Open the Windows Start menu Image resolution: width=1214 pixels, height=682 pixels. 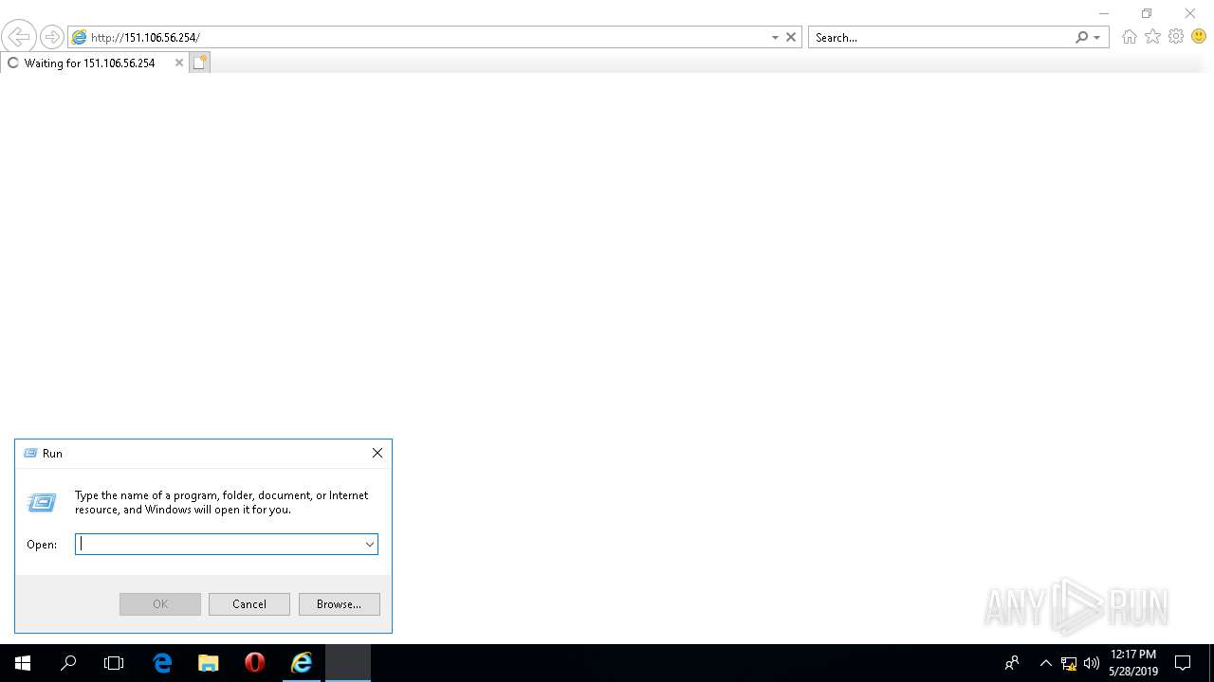23,663
